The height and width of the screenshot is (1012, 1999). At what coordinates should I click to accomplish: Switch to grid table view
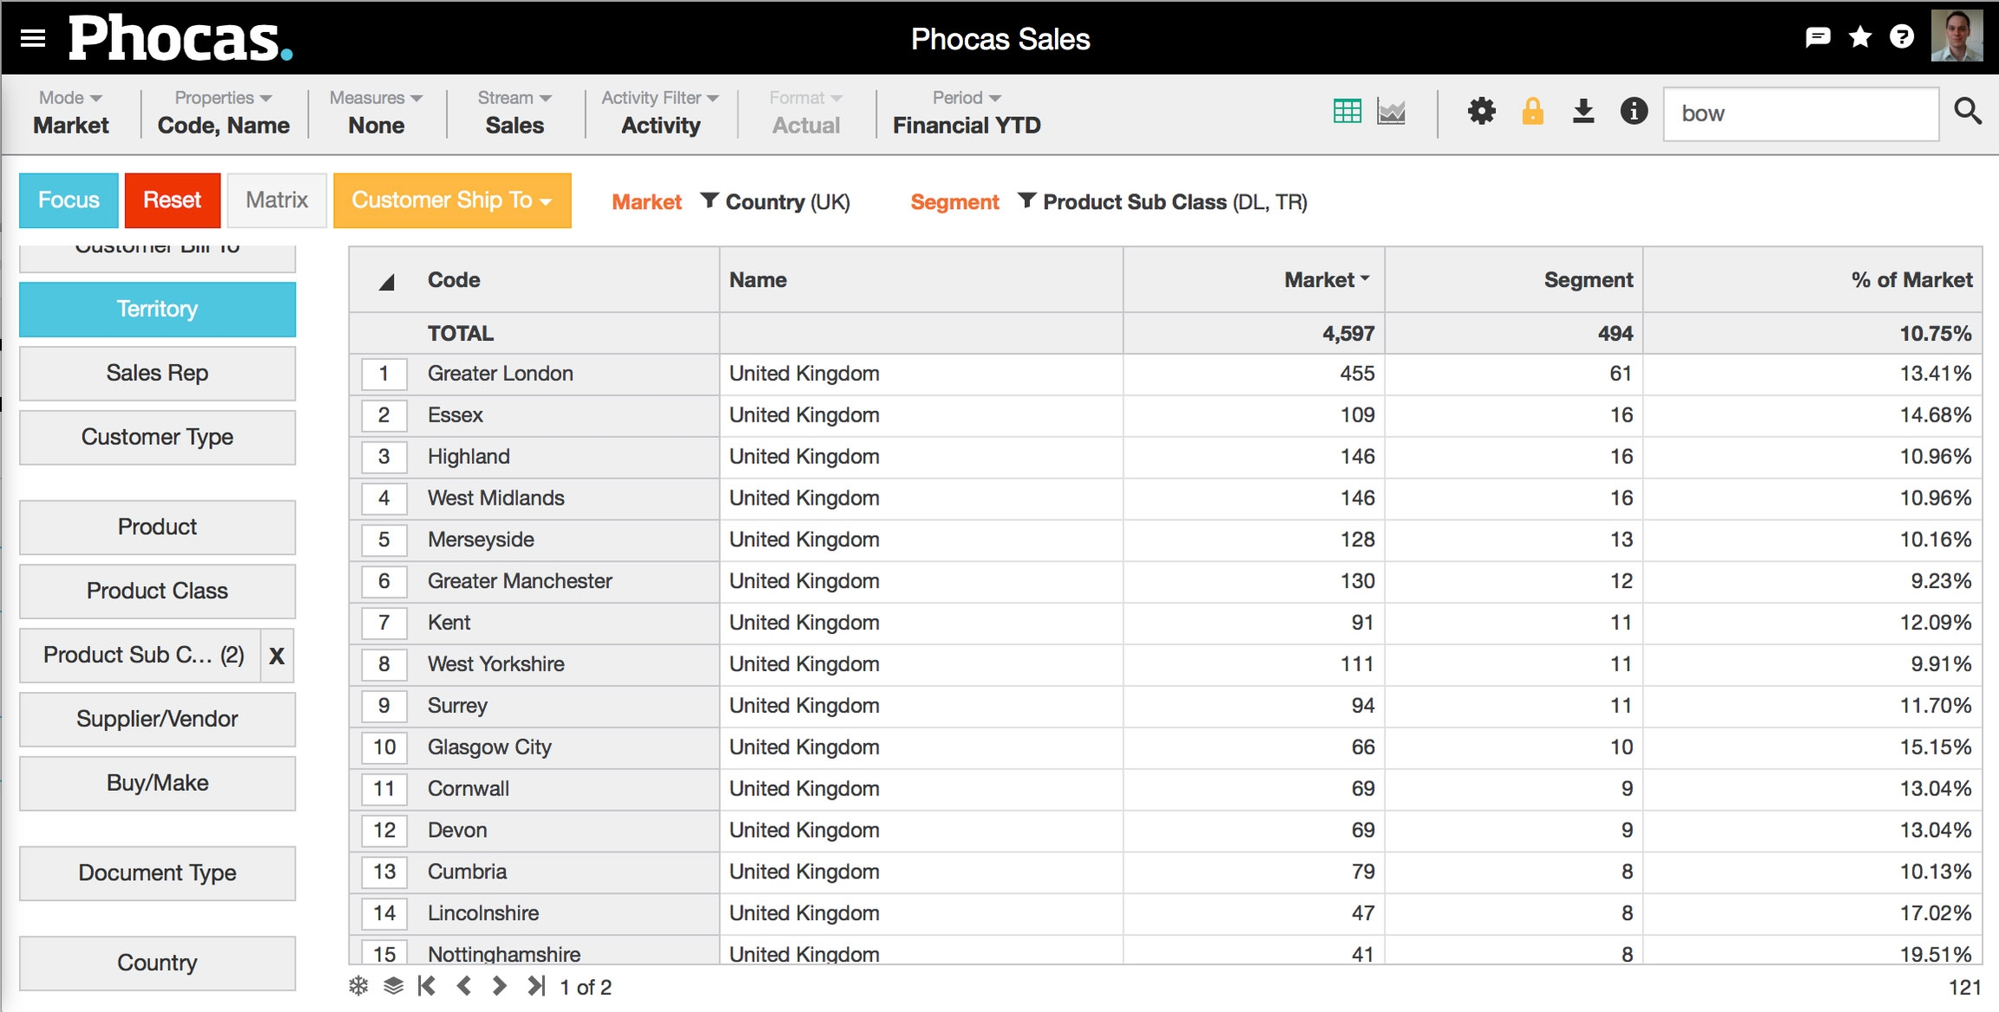click(1347, 112)
